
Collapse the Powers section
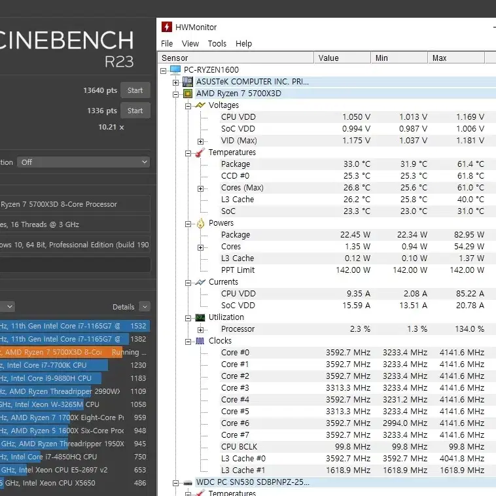click(188, 224)
